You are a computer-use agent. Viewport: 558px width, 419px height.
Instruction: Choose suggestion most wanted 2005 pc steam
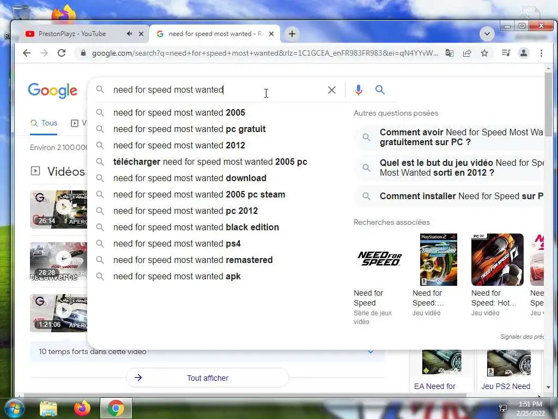199,195
